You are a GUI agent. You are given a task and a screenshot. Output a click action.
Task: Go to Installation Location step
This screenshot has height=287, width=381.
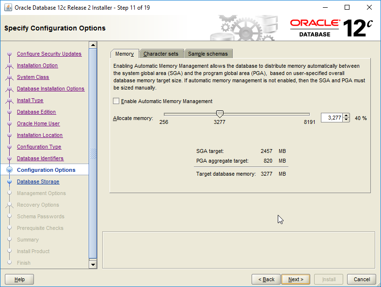[40, 136]
